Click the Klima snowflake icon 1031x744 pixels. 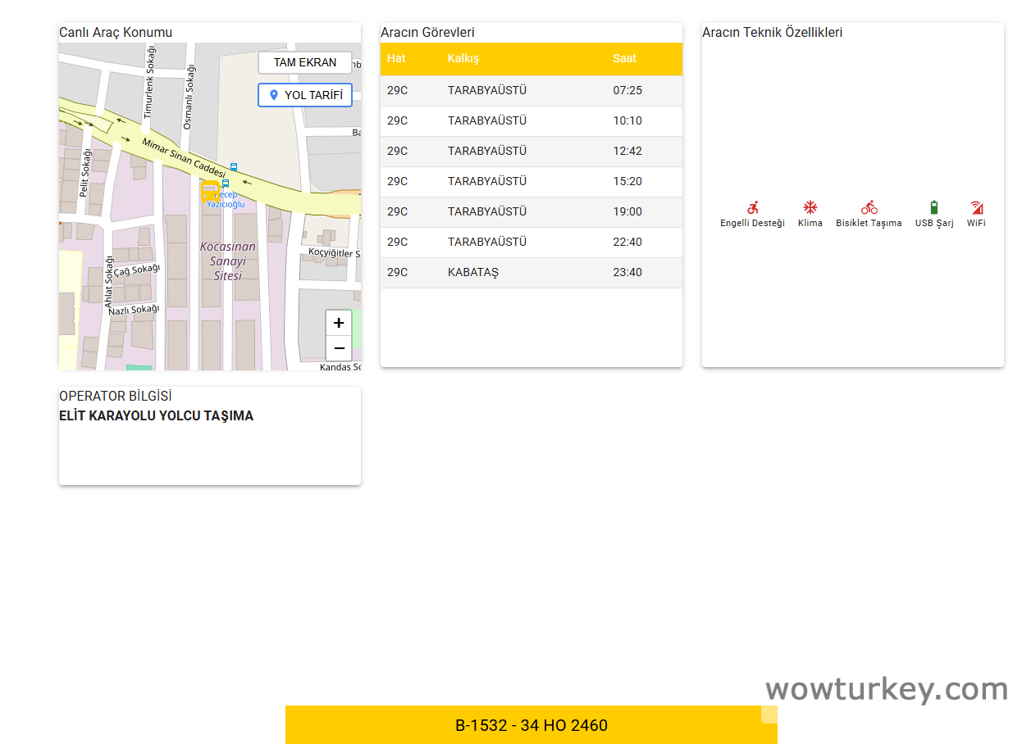tap(810, 208)
